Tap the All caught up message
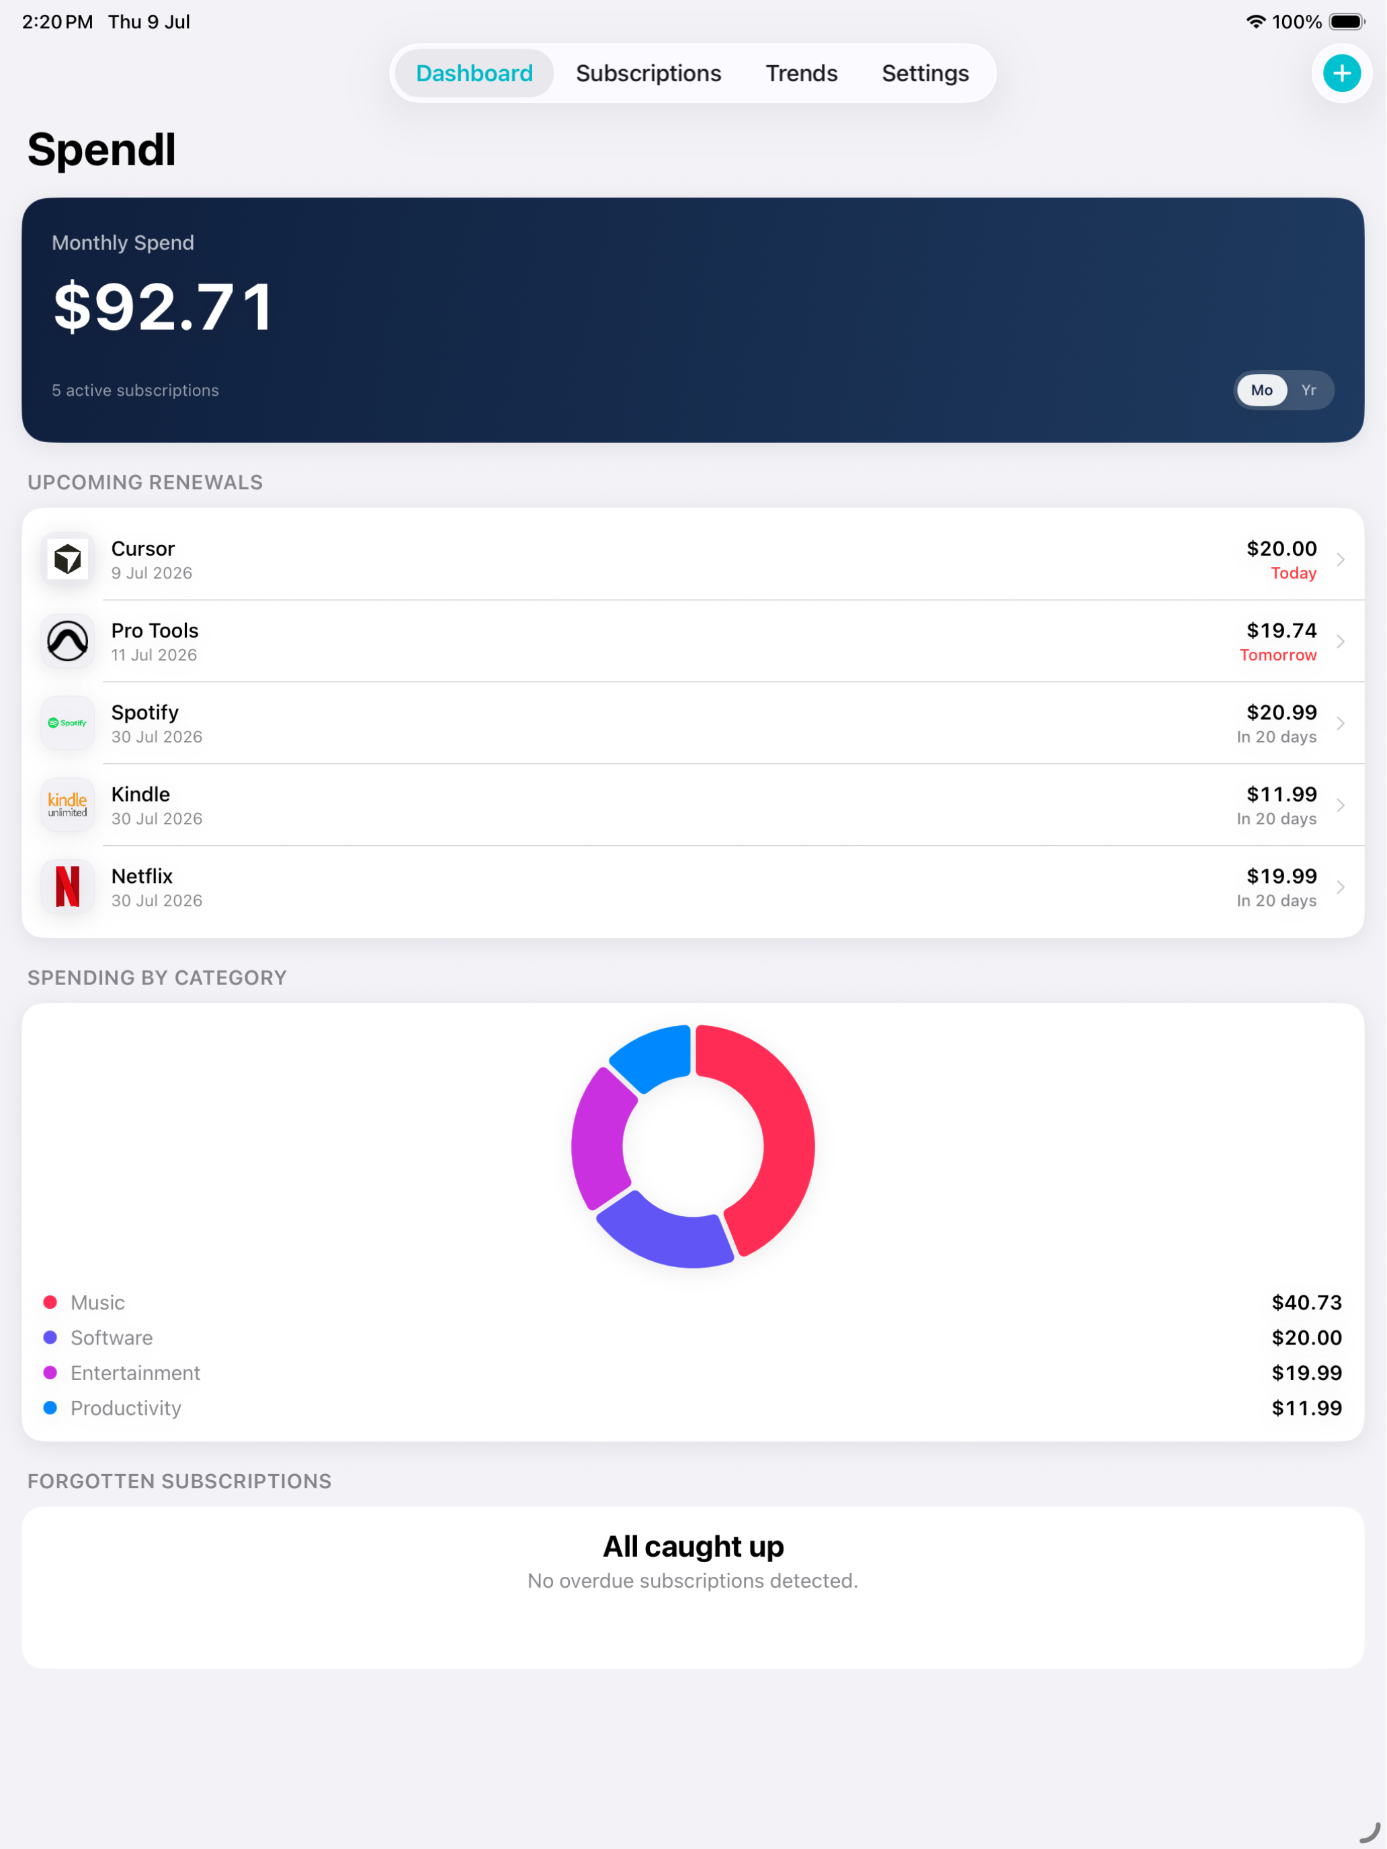 point(693,1547)
